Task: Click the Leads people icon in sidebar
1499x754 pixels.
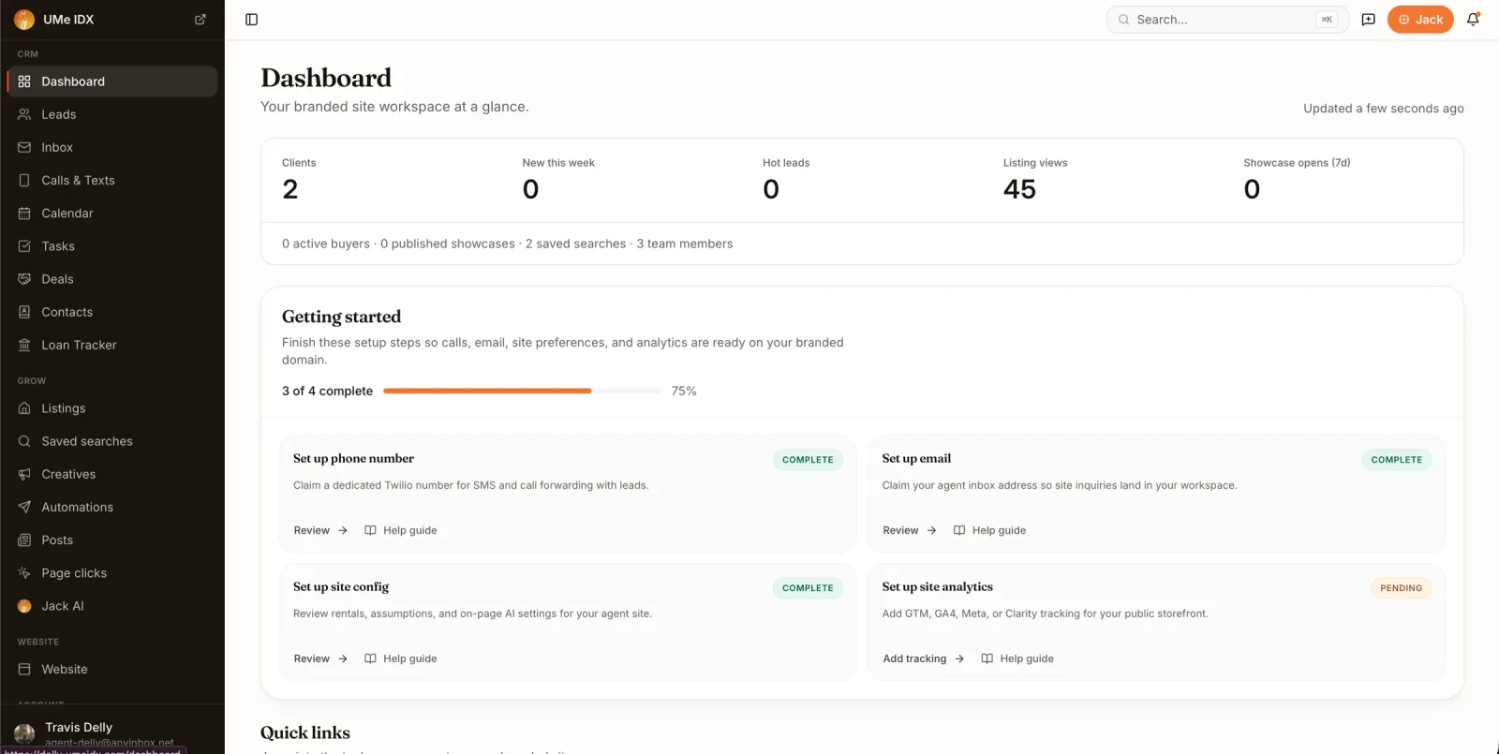Action: coord(24,114)
